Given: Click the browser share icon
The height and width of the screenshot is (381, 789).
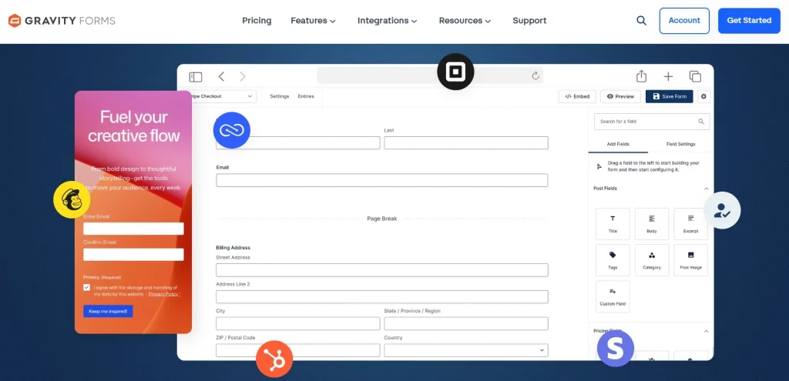Looking at the screenshot, I should [x=641, y=76].
